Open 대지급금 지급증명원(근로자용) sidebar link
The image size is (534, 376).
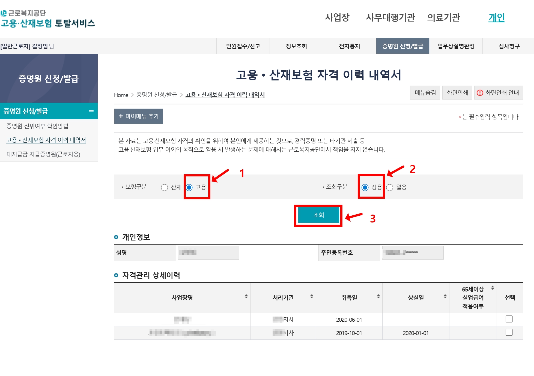[43, 154]
